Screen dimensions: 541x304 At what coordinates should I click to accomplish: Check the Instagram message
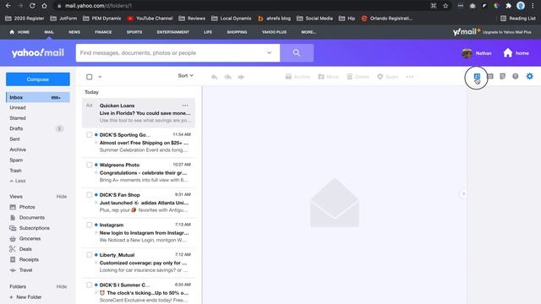pyautogui.click(x=90, y=225)
